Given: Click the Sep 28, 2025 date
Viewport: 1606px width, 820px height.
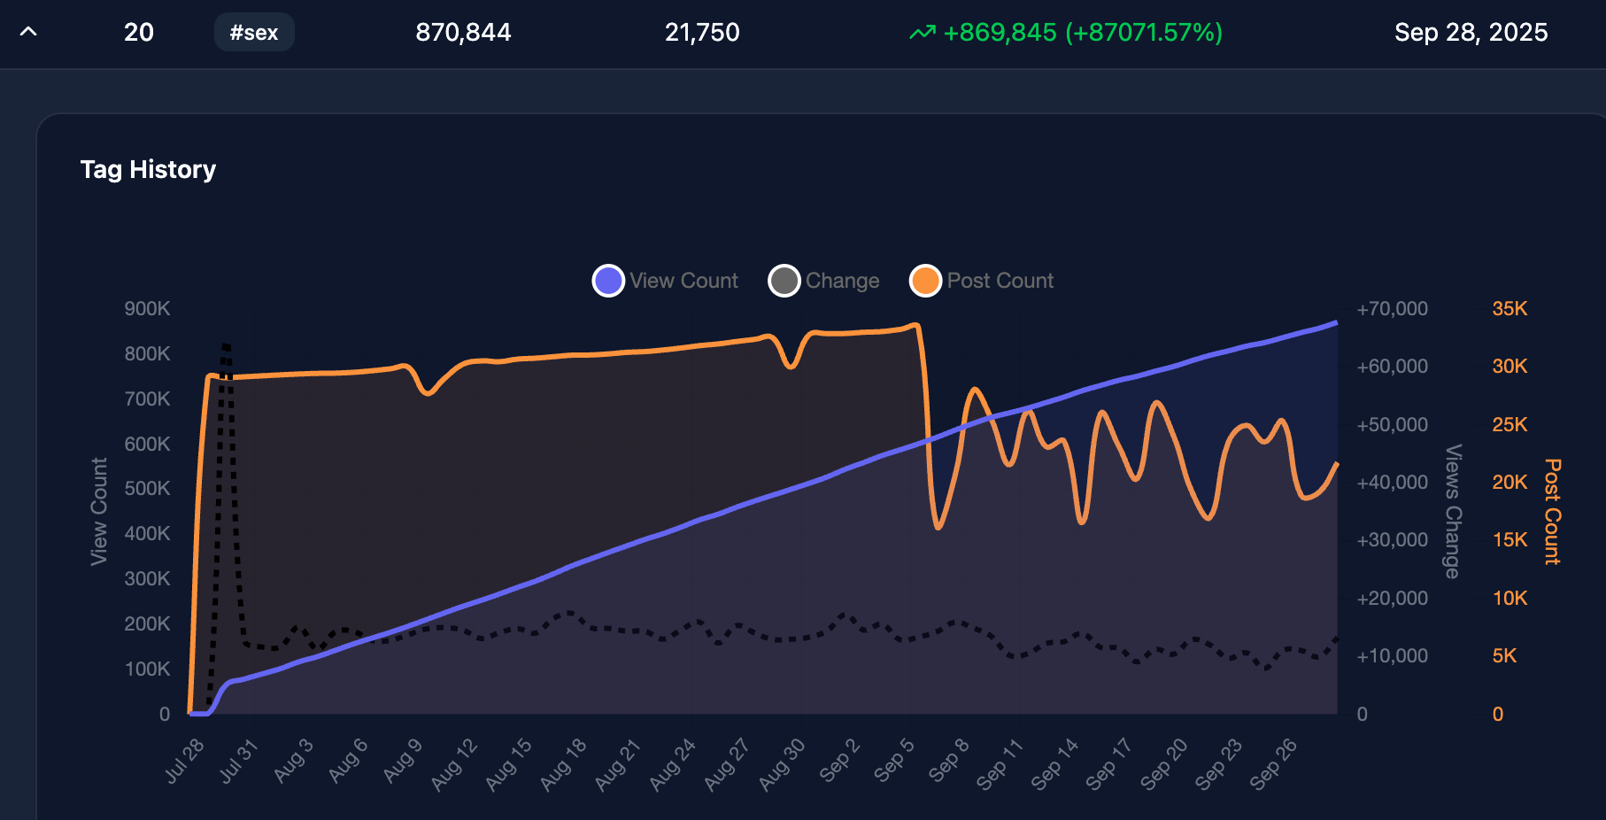Looking at the screenshot, I should click(x=1471, y=33).
